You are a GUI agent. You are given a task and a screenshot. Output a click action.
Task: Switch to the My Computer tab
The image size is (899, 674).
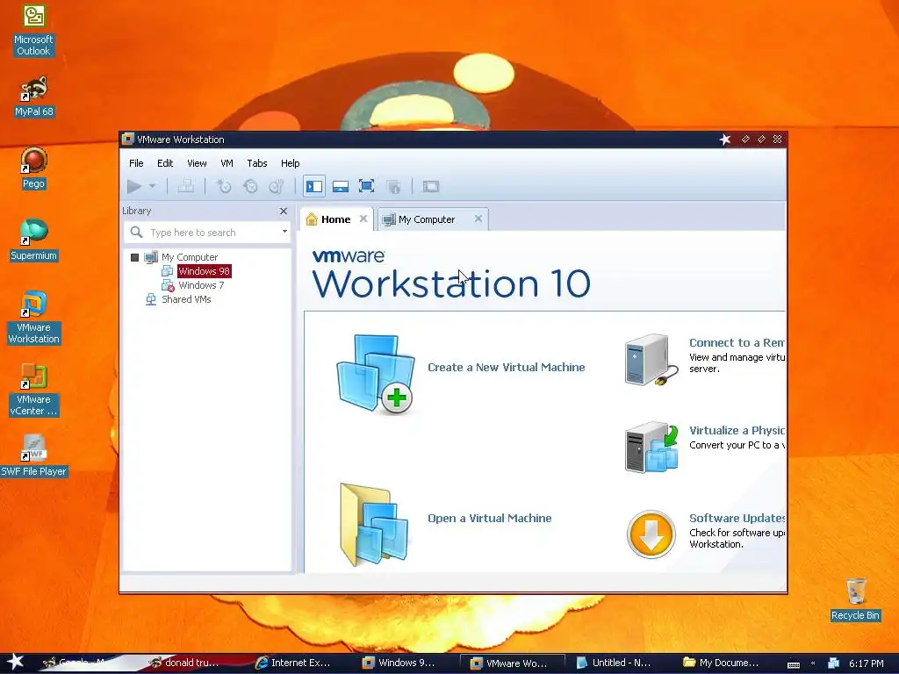(427, 219)
